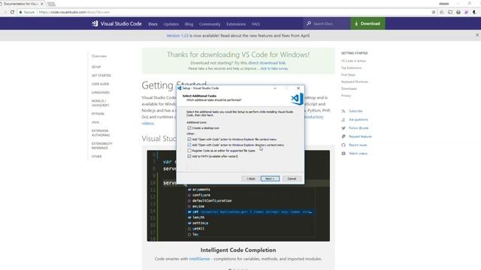Expand EXTENSIBILITY REFERENCE in the sidebar

pyautogui.click(x=102, y=145)
